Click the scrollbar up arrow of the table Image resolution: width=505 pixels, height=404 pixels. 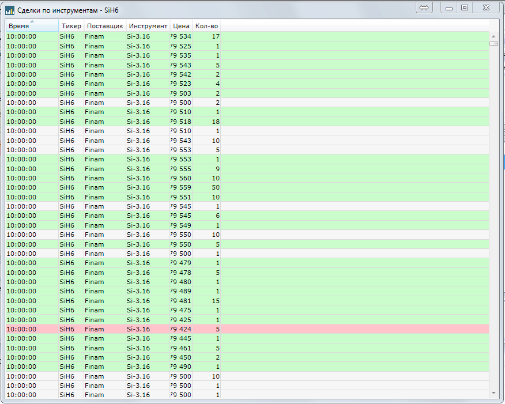click(493, 36)
